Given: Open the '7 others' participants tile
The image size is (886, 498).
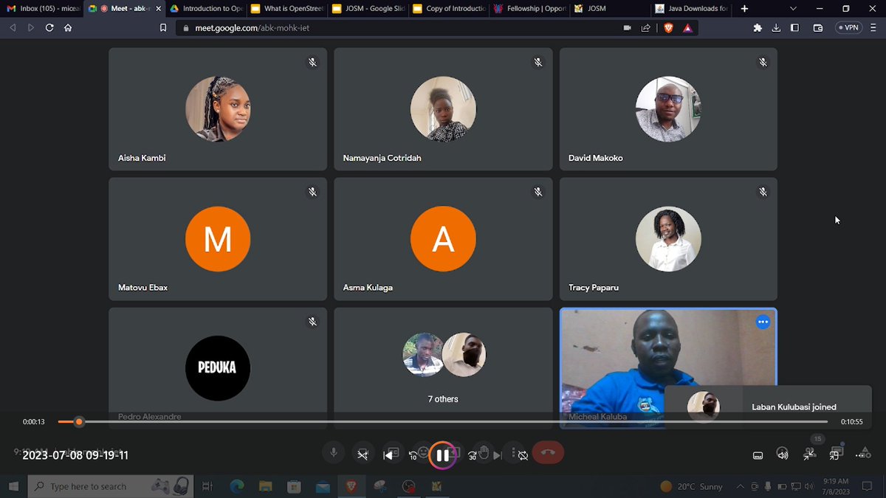Looking at the screenshot, I should [x=443, y=367].
